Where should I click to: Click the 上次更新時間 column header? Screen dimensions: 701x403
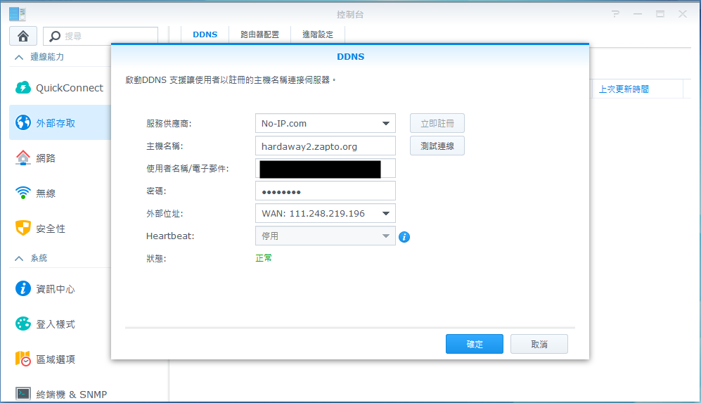pyautogui.click(x=638, y=89)
